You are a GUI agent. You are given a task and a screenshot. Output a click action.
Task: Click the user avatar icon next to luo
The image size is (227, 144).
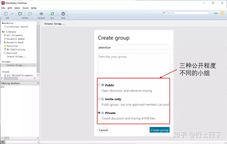[x=222, y=13]
